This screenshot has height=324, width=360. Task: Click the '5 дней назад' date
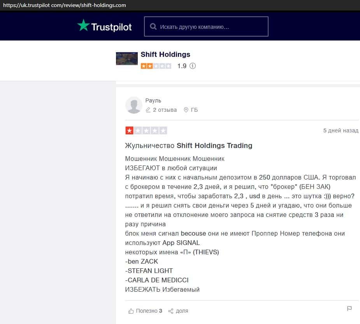[341, 130]
